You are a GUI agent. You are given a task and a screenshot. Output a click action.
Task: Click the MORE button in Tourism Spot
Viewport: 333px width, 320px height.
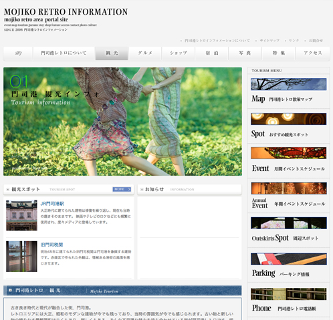coord(122,189)
